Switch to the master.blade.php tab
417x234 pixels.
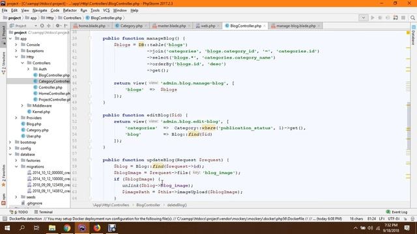pos(171,26)
